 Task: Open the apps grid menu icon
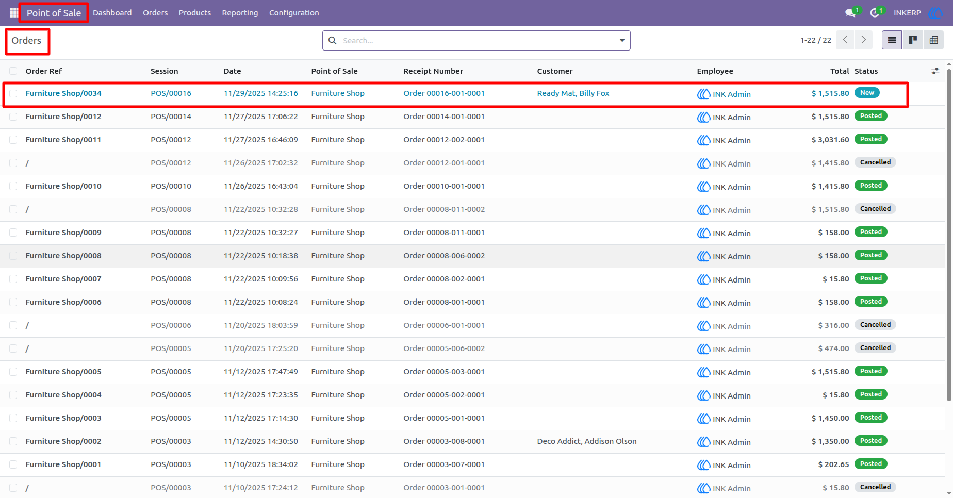click(x=14, y=12)
